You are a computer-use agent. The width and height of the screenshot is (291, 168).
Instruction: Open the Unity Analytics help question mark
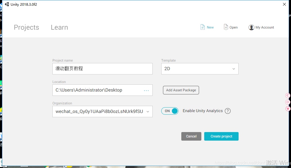227,111
